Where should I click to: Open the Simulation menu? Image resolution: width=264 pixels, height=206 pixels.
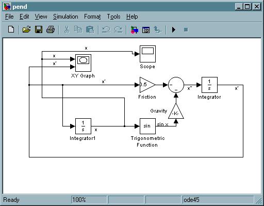tap(65, 17)
